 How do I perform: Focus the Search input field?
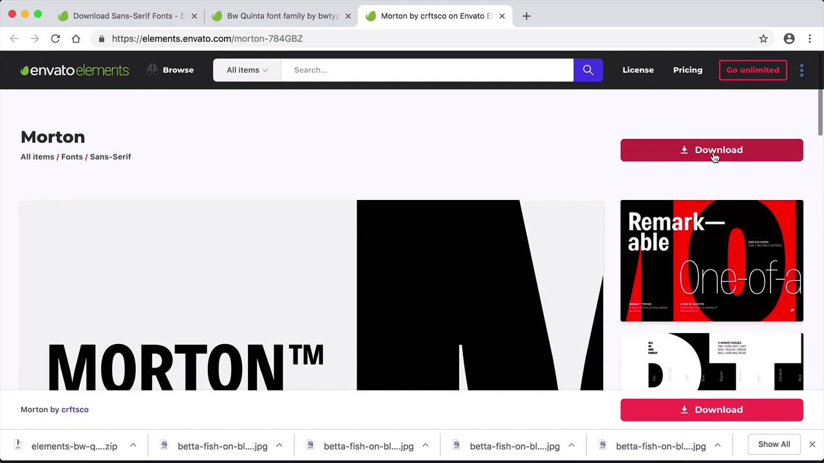point(427,70)
